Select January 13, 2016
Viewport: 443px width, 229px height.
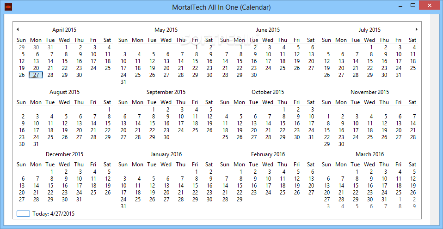[x=166, y=186]
